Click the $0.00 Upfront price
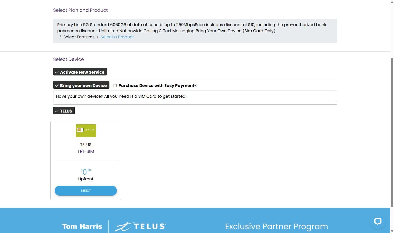Screen dimensions: 394x233 (86, 174)
